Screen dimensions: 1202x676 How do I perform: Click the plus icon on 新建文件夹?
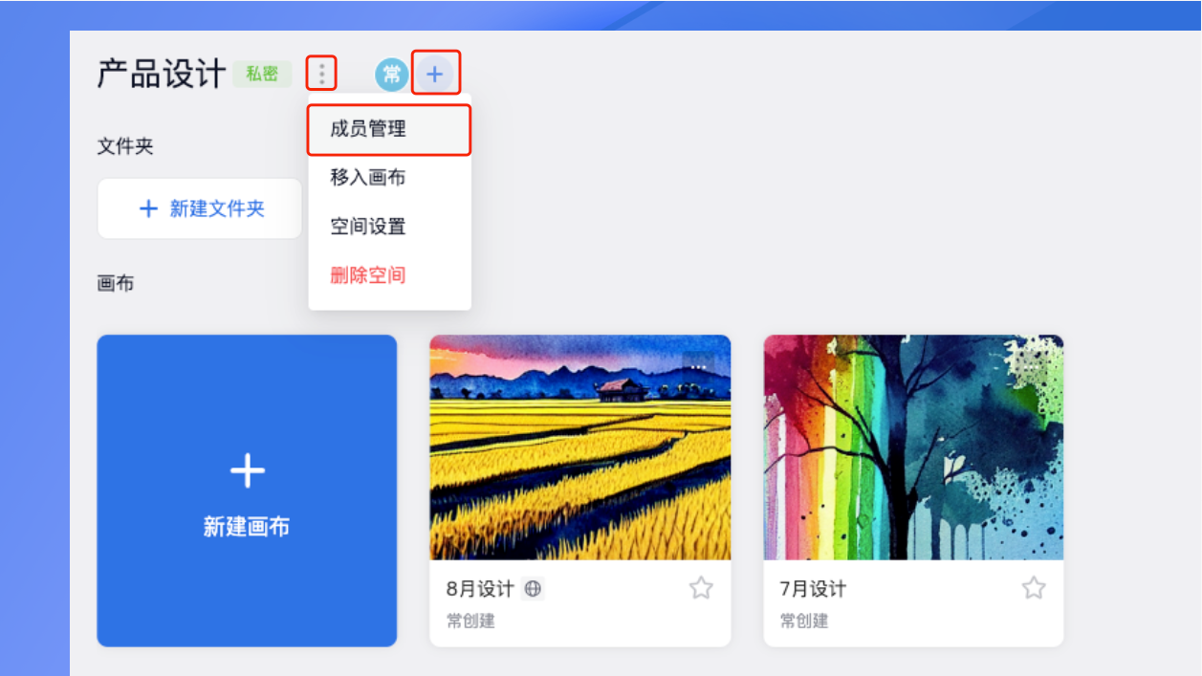pos(148,208)
